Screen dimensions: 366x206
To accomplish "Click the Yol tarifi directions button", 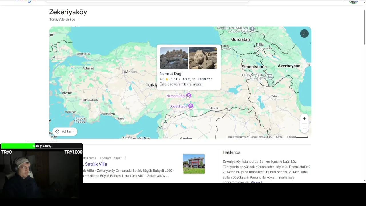I will (x=65, y=131).
